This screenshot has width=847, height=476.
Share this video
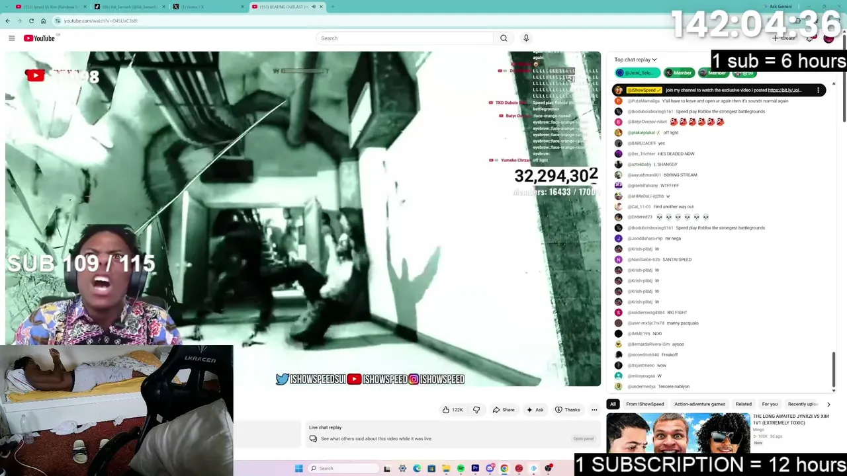pos(504,410)
